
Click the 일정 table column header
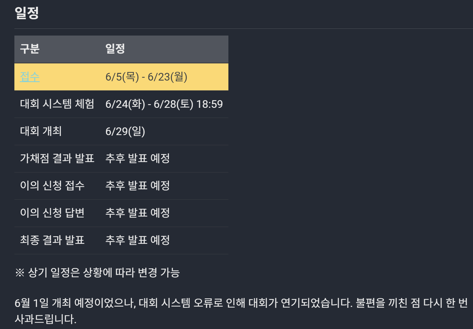pyautogui.click(x=115, y=49)
